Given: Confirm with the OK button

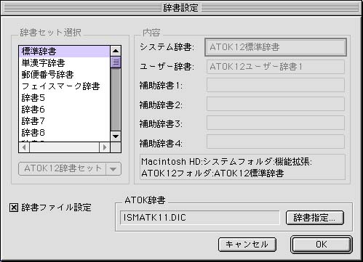Looking at the screenshot, I should click(322, 245).
